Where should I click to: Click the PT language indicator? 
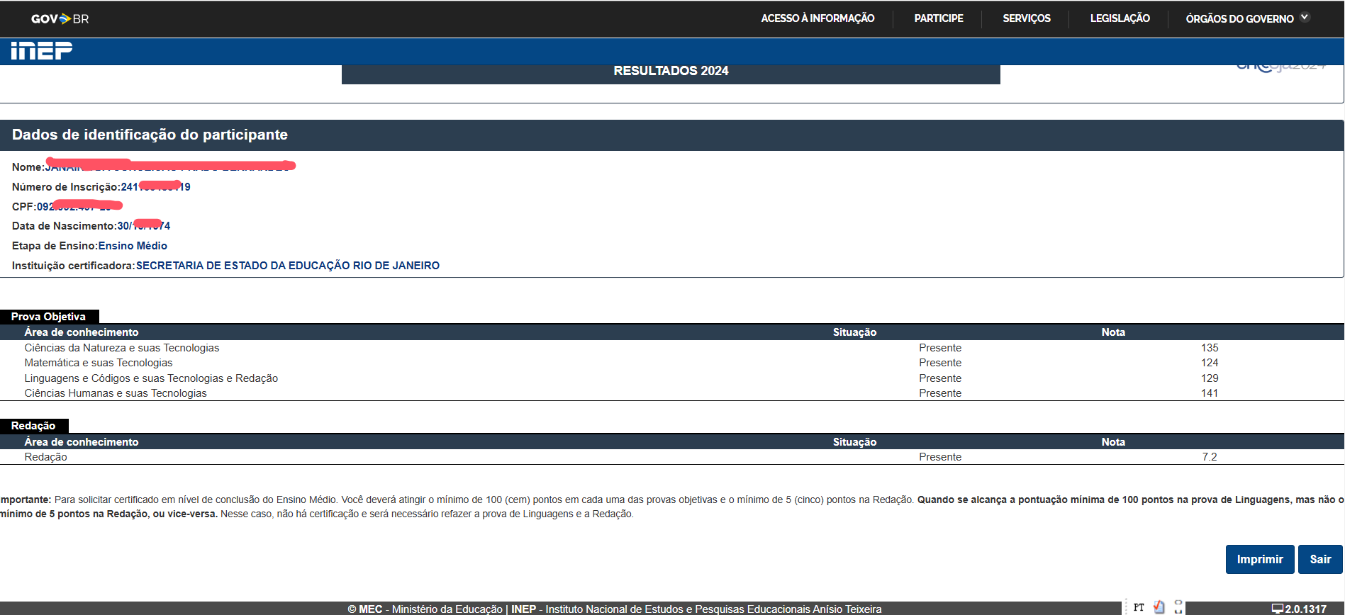coord(1139,608)
